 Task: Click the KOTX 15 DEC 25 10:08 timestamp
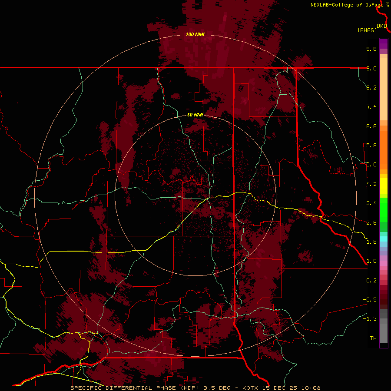click(281, 388)
